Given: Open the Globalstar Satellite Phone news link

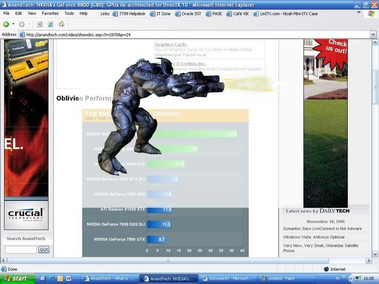Looking at the screenshot, I should point(321,248).
